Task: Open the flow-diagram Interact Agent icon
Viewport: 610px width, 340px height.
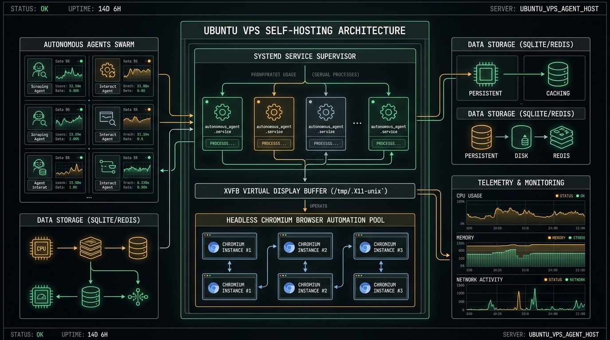Action: pyautogui.click(x=108, y=166)
